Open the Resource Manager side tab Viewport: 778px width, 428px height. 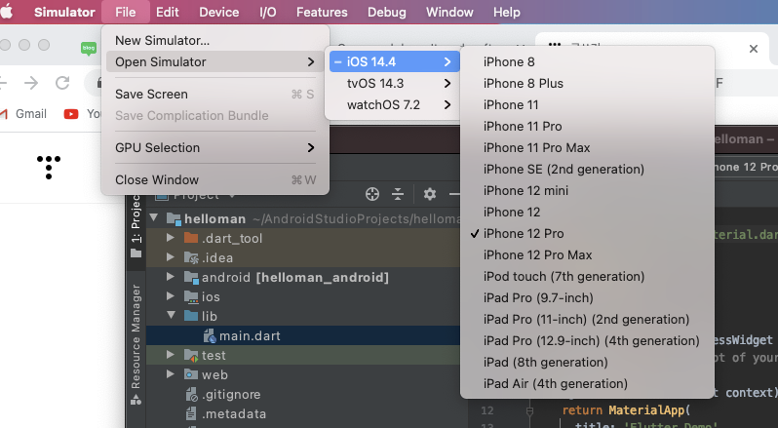tap(136, 344)
